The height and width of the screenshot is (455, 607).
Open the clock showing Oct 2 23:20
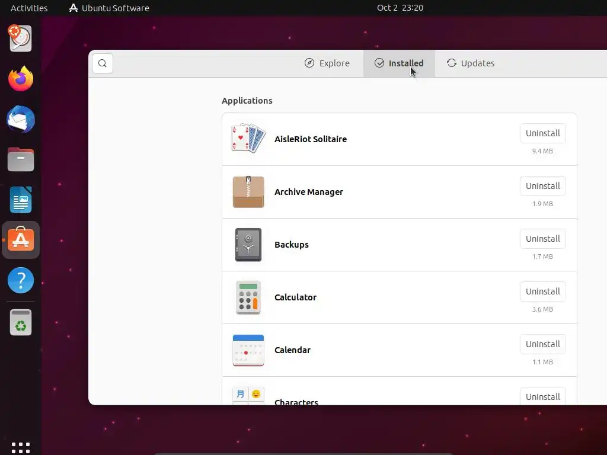coord(400,8)
